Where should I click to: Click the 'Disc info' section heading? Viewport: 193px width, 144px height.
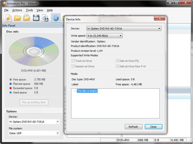coord(12,32)
